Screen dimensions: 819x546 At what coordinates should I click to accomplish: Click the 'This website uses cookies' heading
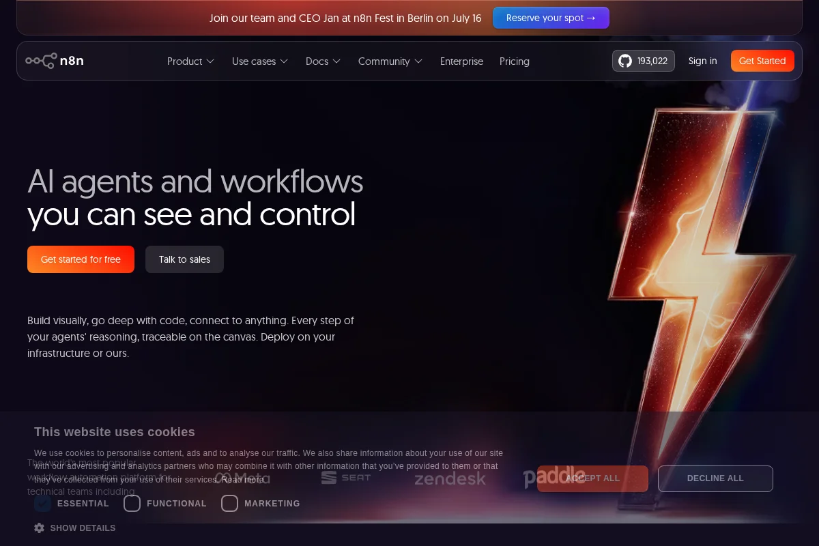pyautogui.click(x=115, y=432)
